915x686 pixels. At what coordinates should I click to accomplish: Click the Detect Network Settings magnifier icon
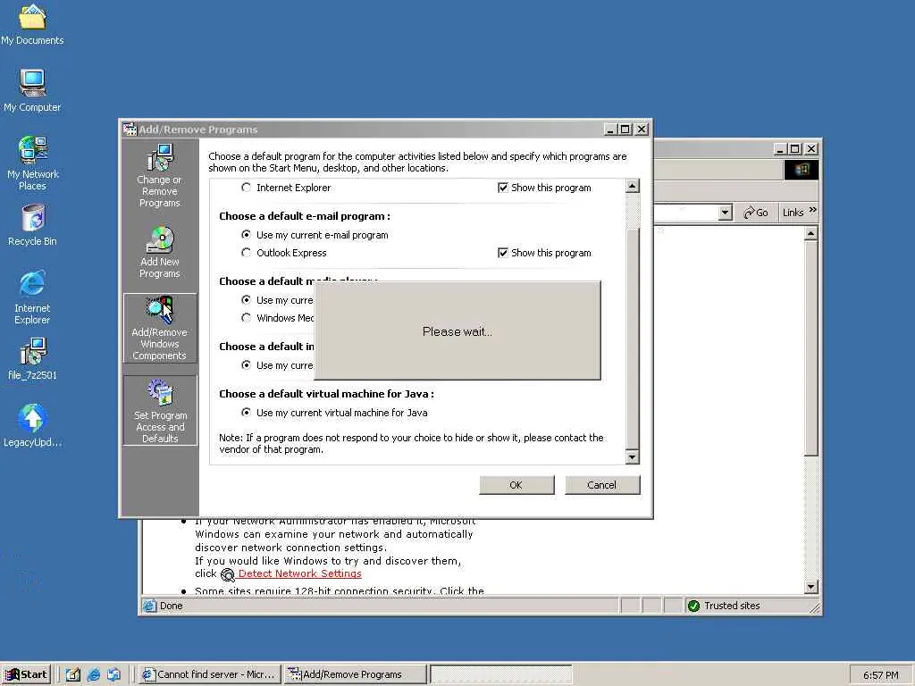(x=228, y=574)
